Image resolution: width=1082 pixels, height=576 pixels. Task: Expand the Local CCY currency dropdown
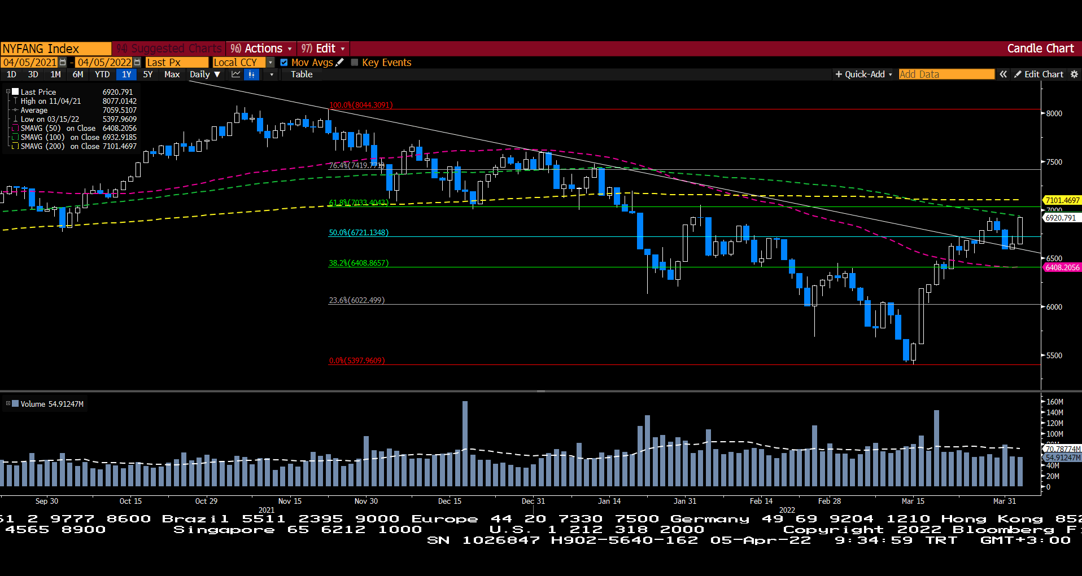(x=270, y=63)
